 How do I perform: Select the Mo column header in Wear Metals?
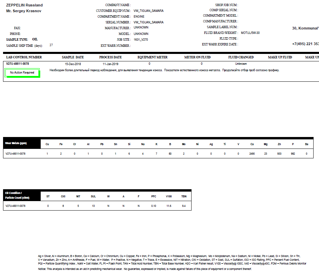click(184, 144)
